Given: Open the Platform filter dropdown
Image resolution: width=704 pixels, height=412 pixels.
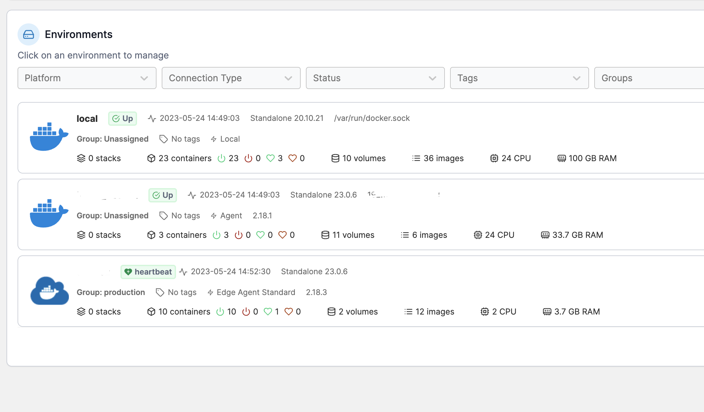Looking at the screenshot, I should pyautogui.click(x=86, y=78).
